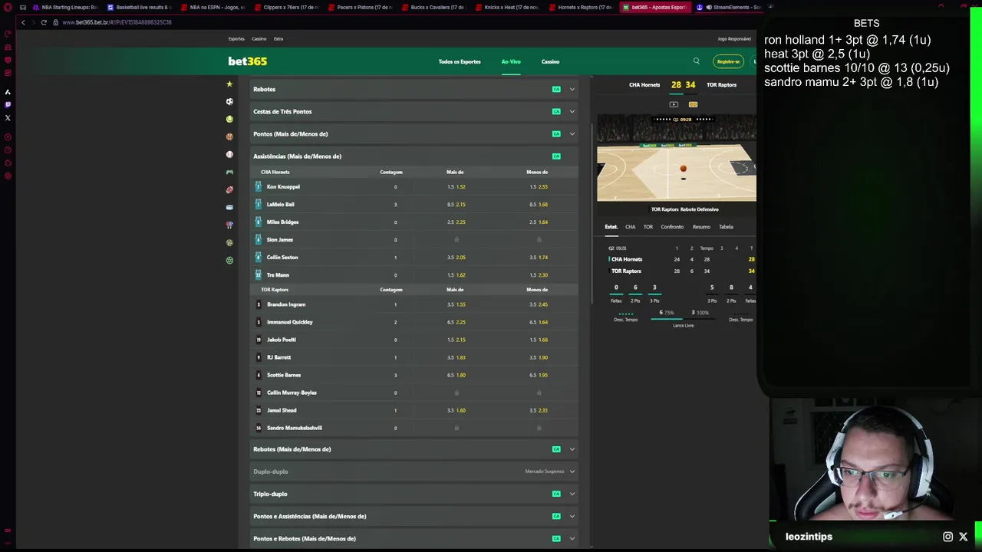Switch match view to animated court tracker
The image size is (982, 552).
(x=693, y=104)
